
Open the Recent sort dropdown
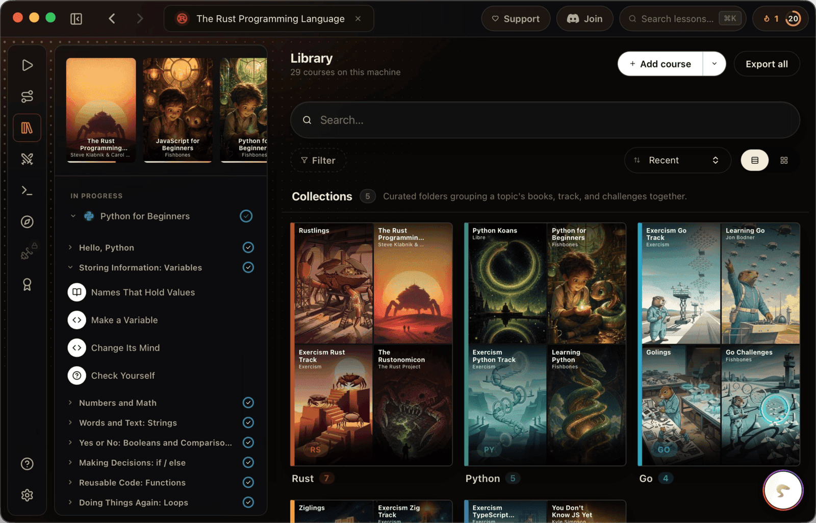(x=677, y=160)
